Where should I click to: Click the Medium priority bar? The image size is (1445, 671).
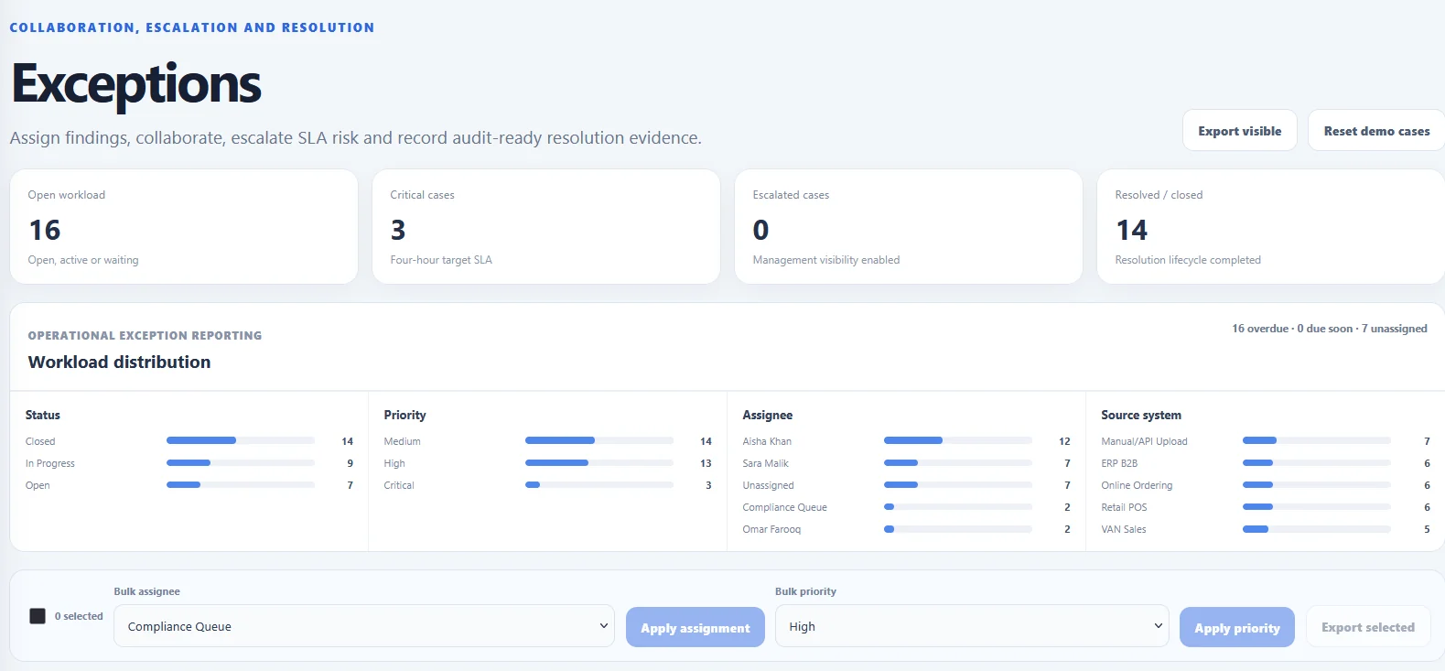pos(599,440)
